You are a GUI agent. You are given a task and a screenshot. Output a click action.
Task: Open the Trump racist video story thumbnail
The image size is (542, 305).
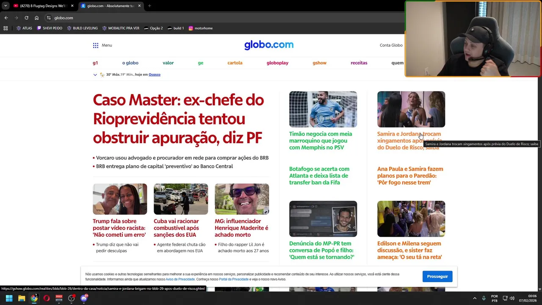(x=120, y=199)
